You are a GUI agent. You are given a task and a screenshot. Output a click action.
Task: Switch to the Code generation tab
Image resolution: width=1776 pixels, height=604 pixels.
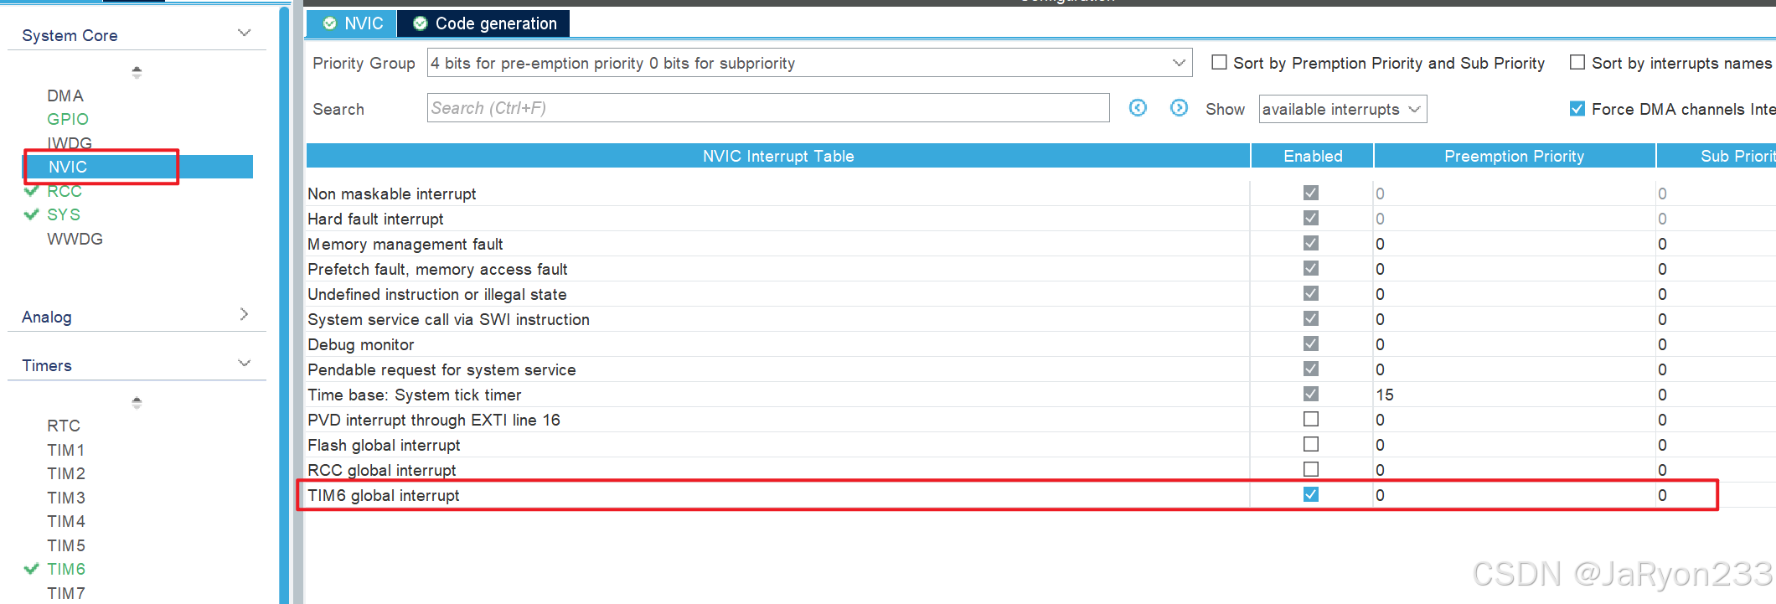pyautogui.click(x=484, y=23)
